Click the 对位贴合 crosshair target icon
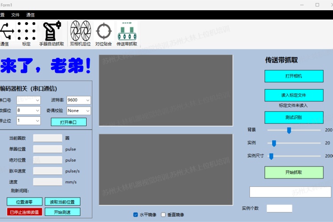333x222 pixels. tap(103, 32)
